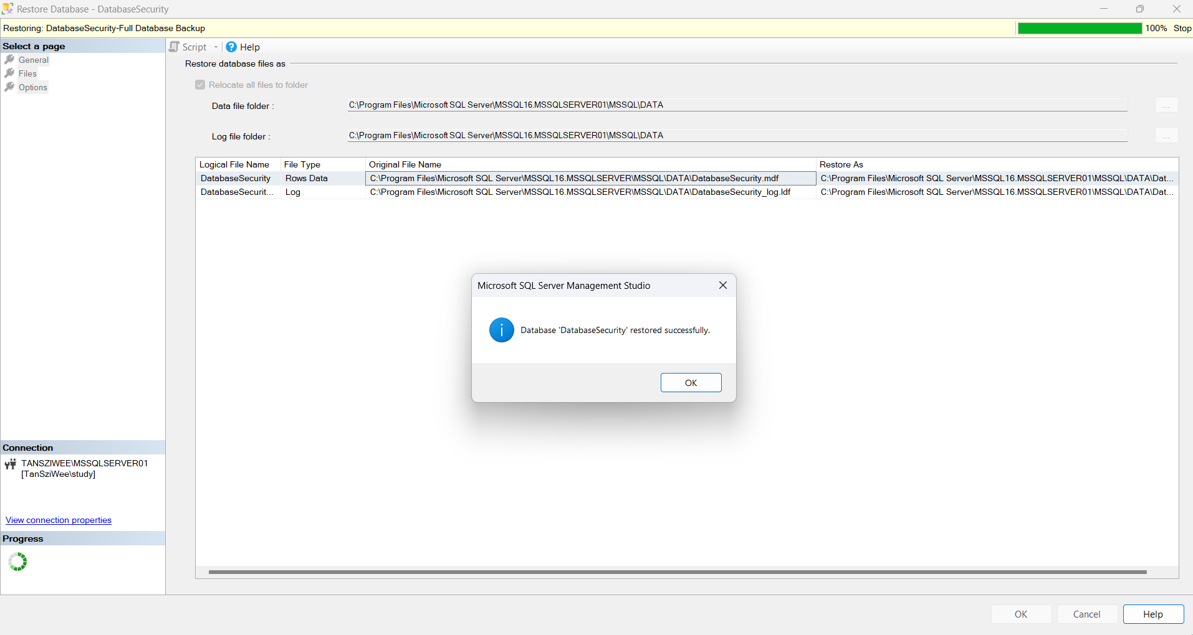Click the information icon in the message box
Viewport: 1193px width, 635px height.
(x=501, y=330)
